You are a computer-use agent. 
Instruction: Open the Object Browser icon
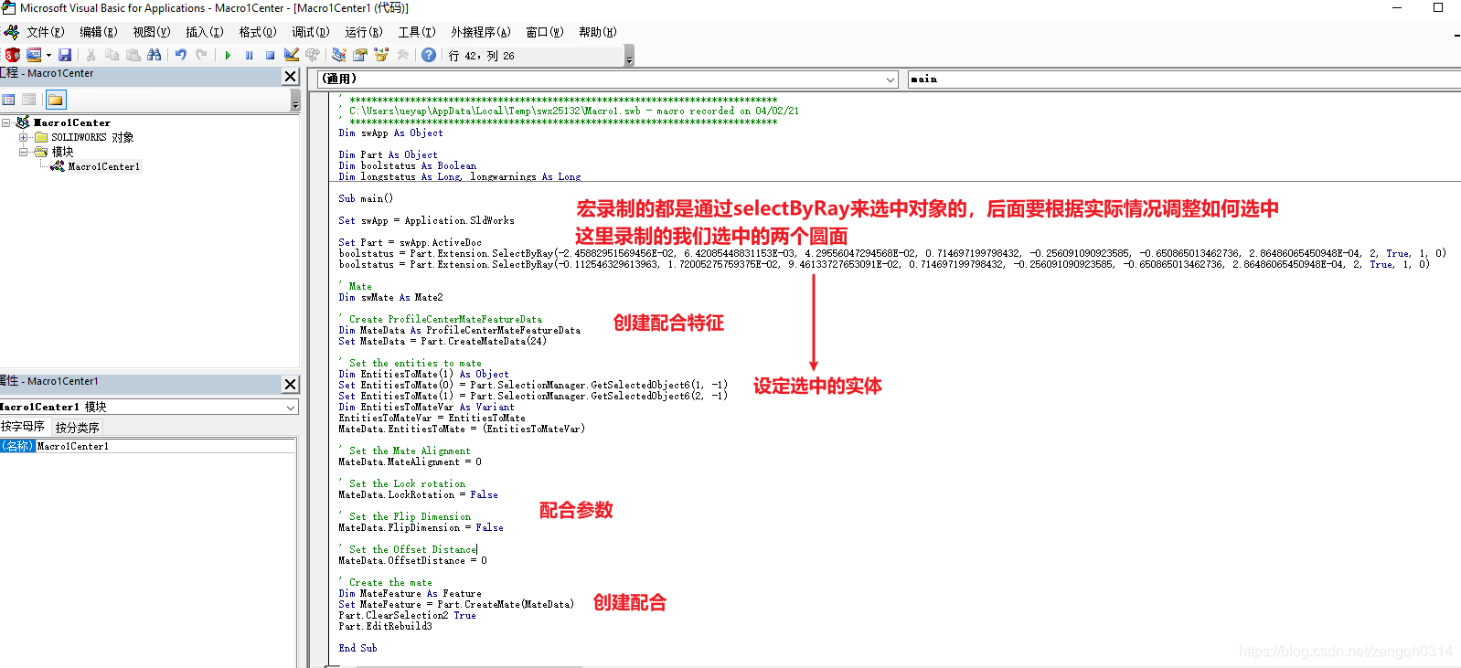tap(381, 55)
